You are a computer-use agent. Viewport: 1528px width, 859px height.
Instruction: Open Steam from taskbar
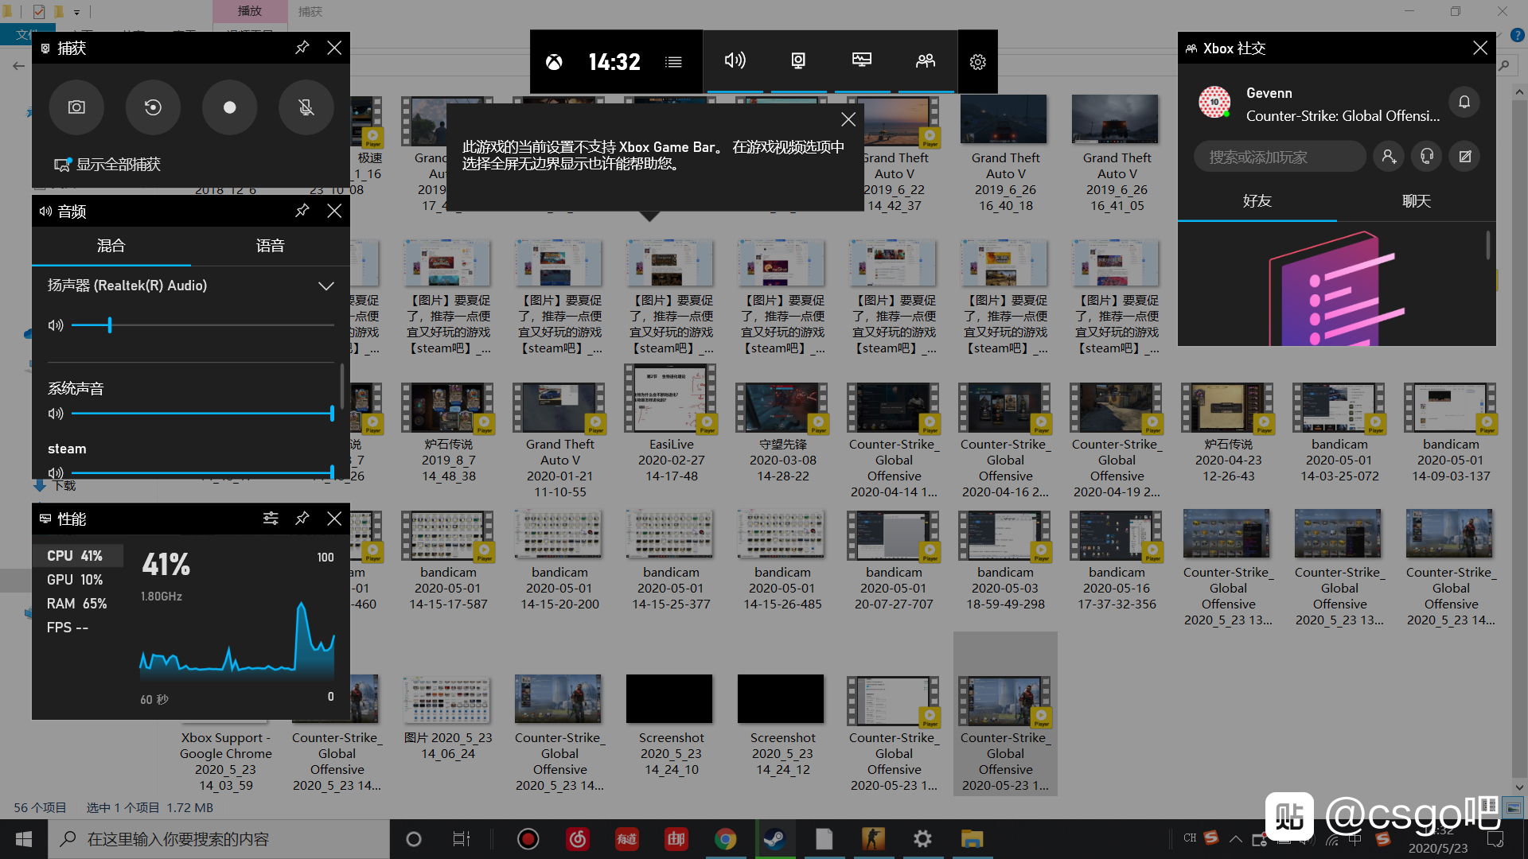[x=774, y=839]
